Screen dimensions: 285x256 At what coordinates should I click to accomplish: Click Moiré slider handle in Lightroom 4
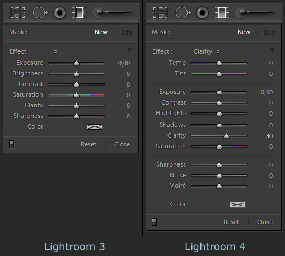click(219, 186)
